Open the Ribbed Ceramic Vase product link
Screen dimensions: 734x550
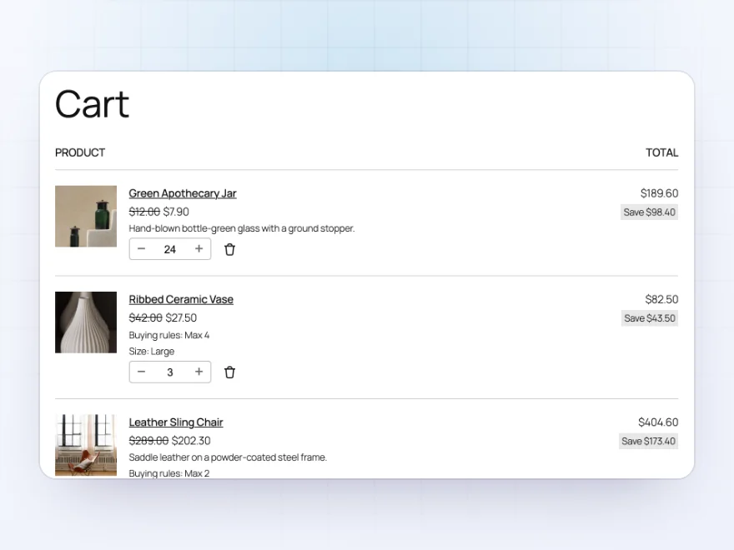coord(181,299)
